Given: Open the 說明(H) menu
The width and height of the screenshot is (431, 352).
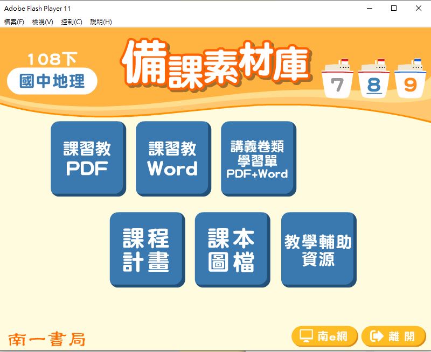Looking at the screenshot, I should tap(101, 22).
